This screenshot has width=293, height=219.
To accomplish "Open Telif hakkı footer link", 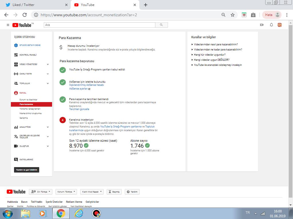I will click(36, 202).
